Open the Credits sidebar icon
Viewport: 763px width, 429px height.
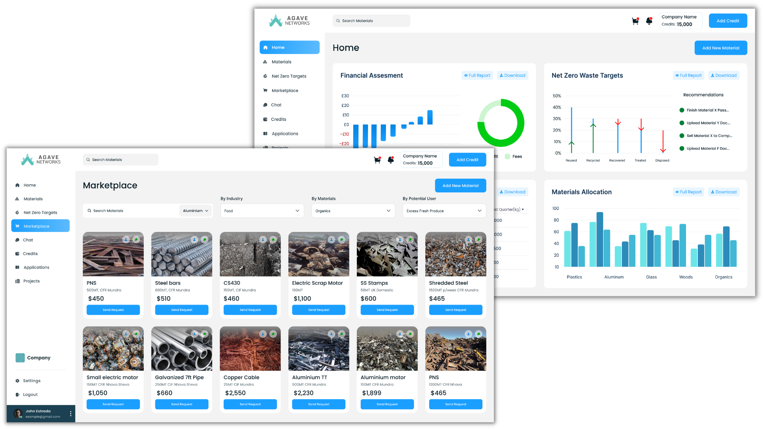coord(17,253)
